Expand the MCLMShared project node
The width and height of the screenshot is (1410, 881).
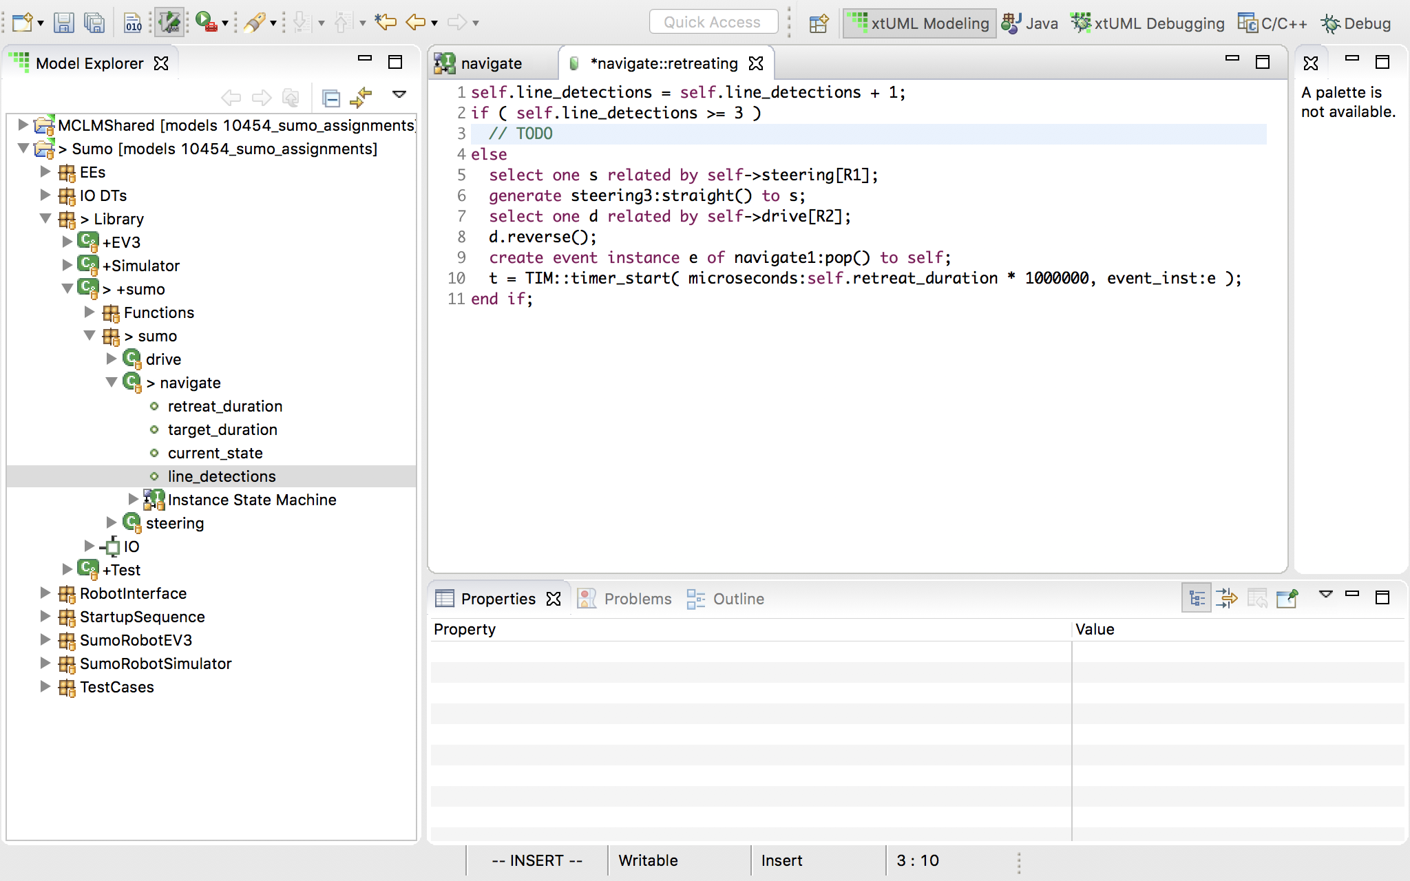pos(23,125)
